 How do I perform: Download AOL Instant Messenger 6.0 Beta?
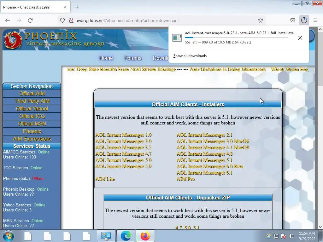210,166
